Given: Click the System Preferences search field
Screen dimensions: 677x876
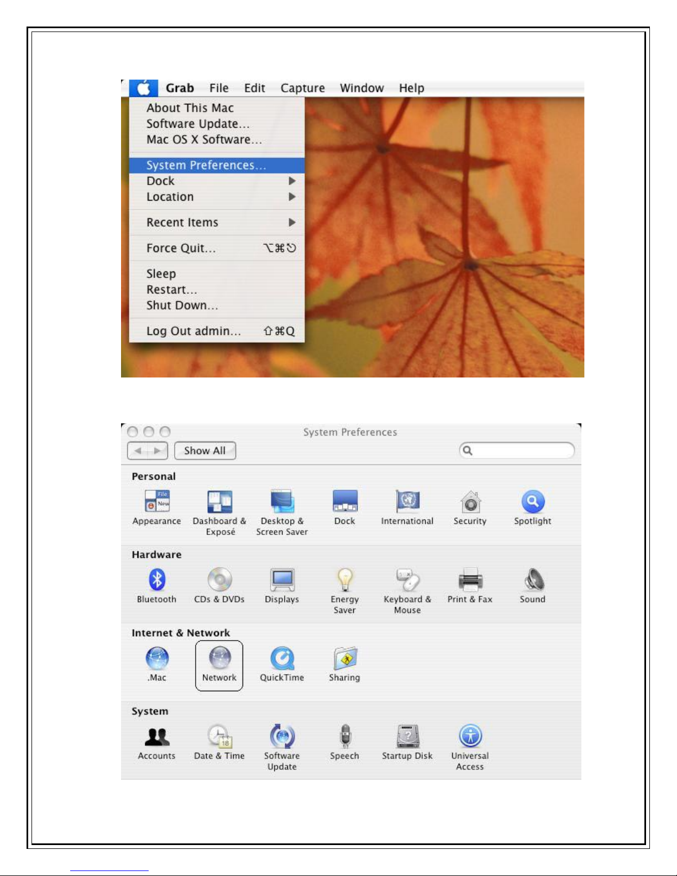Looking at the screenshot, I should tap(517, 450).
